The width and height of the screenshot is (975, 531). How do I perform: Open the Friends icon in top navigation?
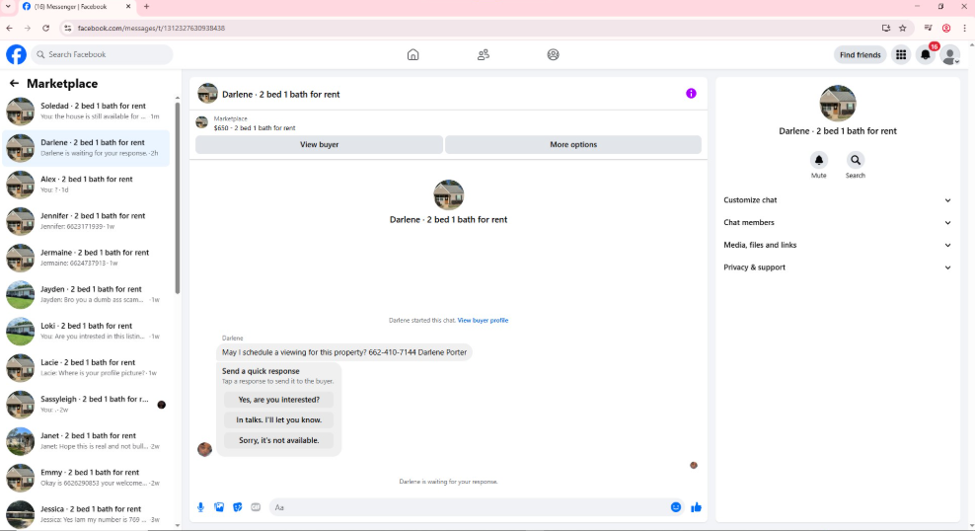484,54
